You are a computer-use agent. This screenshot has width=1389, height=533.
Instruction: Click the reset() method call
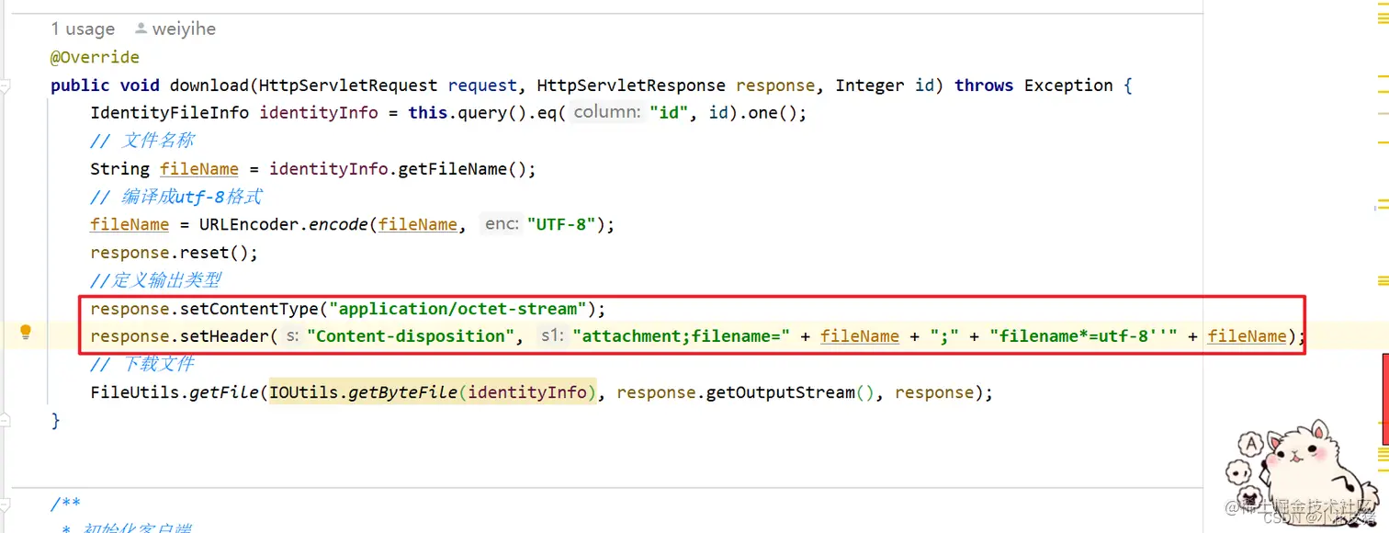tap(214, 252)
